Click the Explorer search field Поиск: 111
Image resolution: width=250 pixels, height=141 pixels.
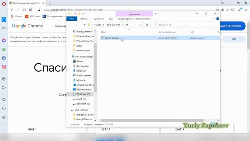pyautogui.click(x=185, y=25)
